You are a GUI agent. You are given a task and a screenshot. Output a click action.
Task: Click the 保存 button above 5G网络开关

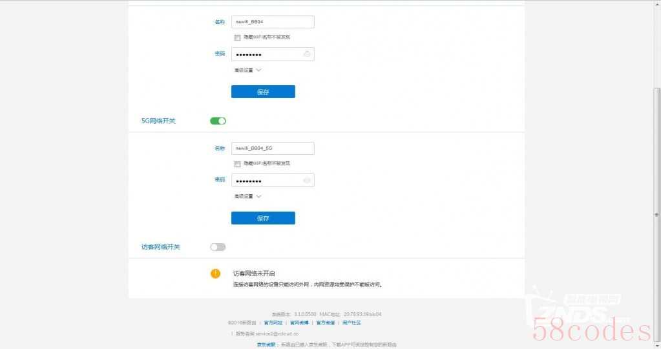pos(263,92)
